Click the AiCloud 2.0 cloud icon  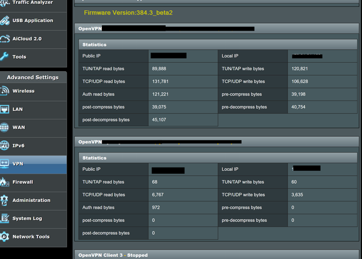pyautogui.click(x=5, y=39)
